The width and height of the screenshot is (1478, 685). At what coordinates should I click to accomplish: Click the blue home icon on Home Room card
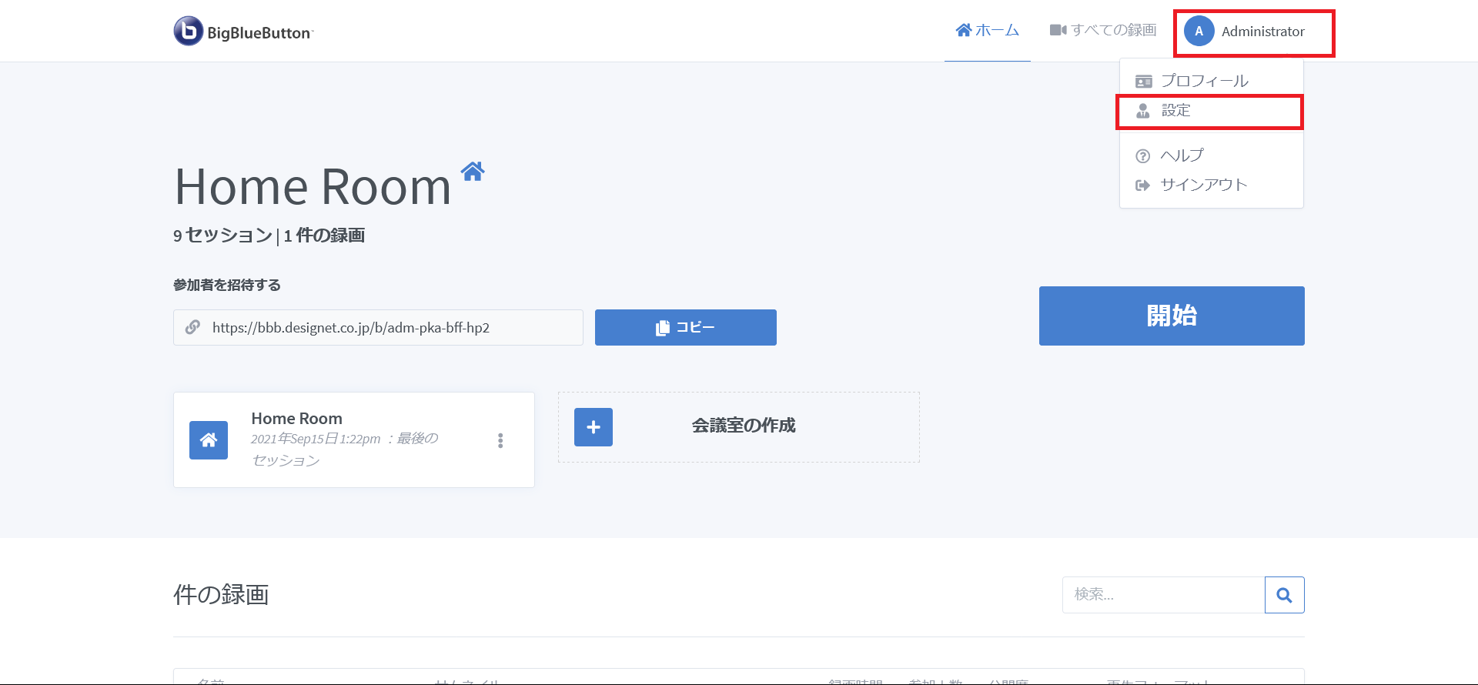[x=209, y=440]
